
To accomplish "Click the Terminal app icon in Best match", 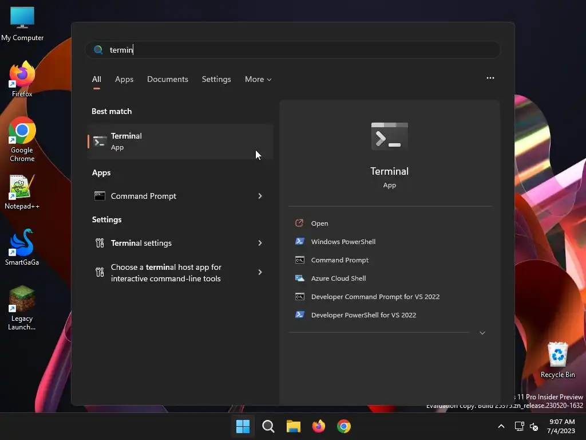I will (100, 142).
